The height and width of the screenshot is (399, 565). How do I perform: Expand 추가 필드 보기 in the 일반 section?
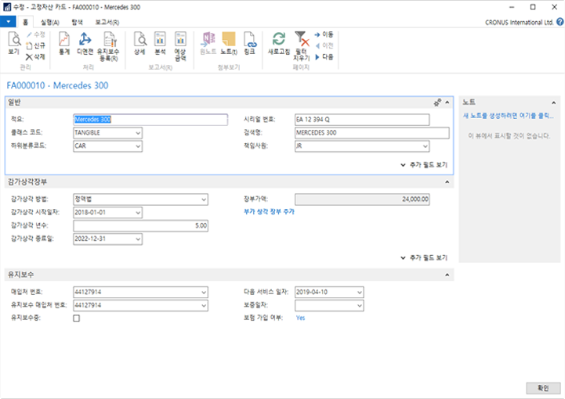tap(424, 165)
